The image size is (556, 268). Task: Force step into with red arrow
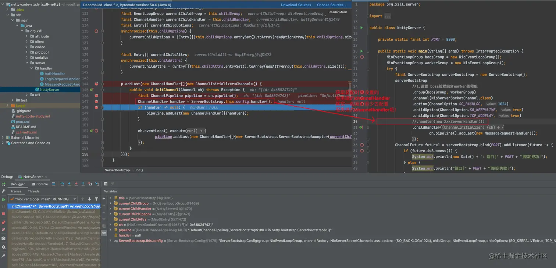click(x=76, y=184)
